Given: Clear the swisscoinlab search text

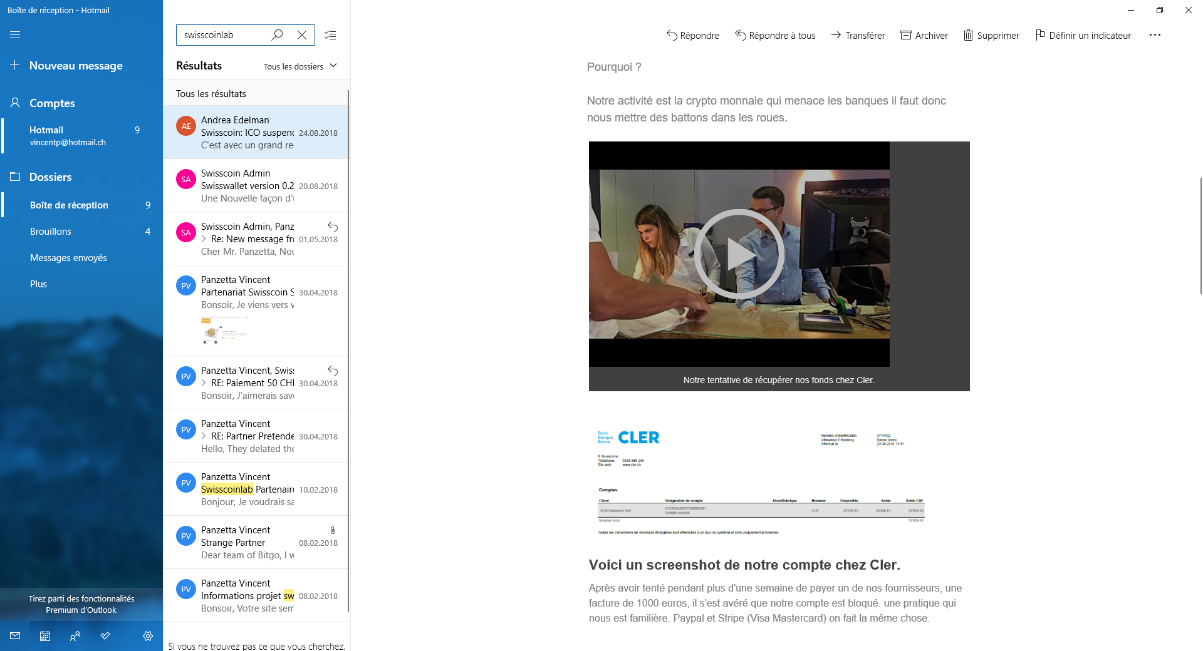Looking at the screenshot, I should 302,35.
